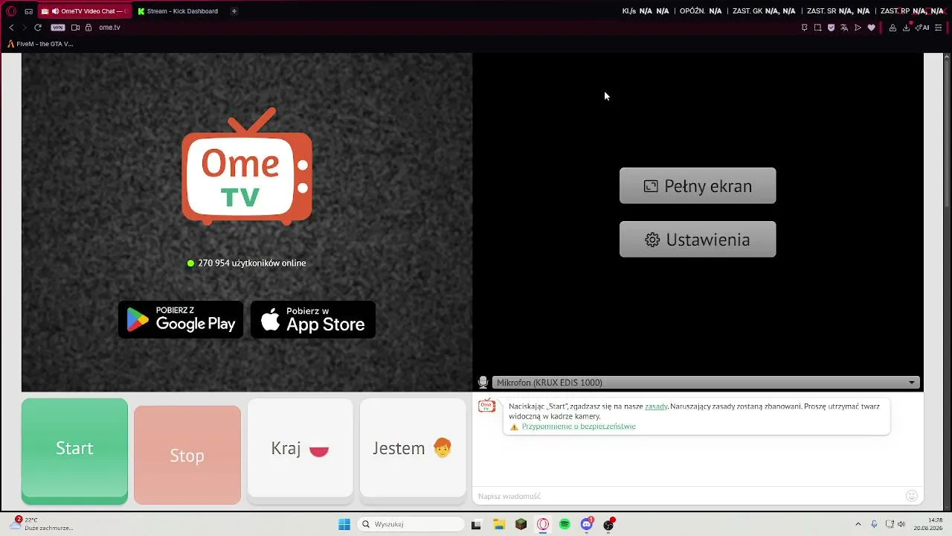The image size is (952, 536).
Task: Open the Windows Start menu
Action: (344, 524)
